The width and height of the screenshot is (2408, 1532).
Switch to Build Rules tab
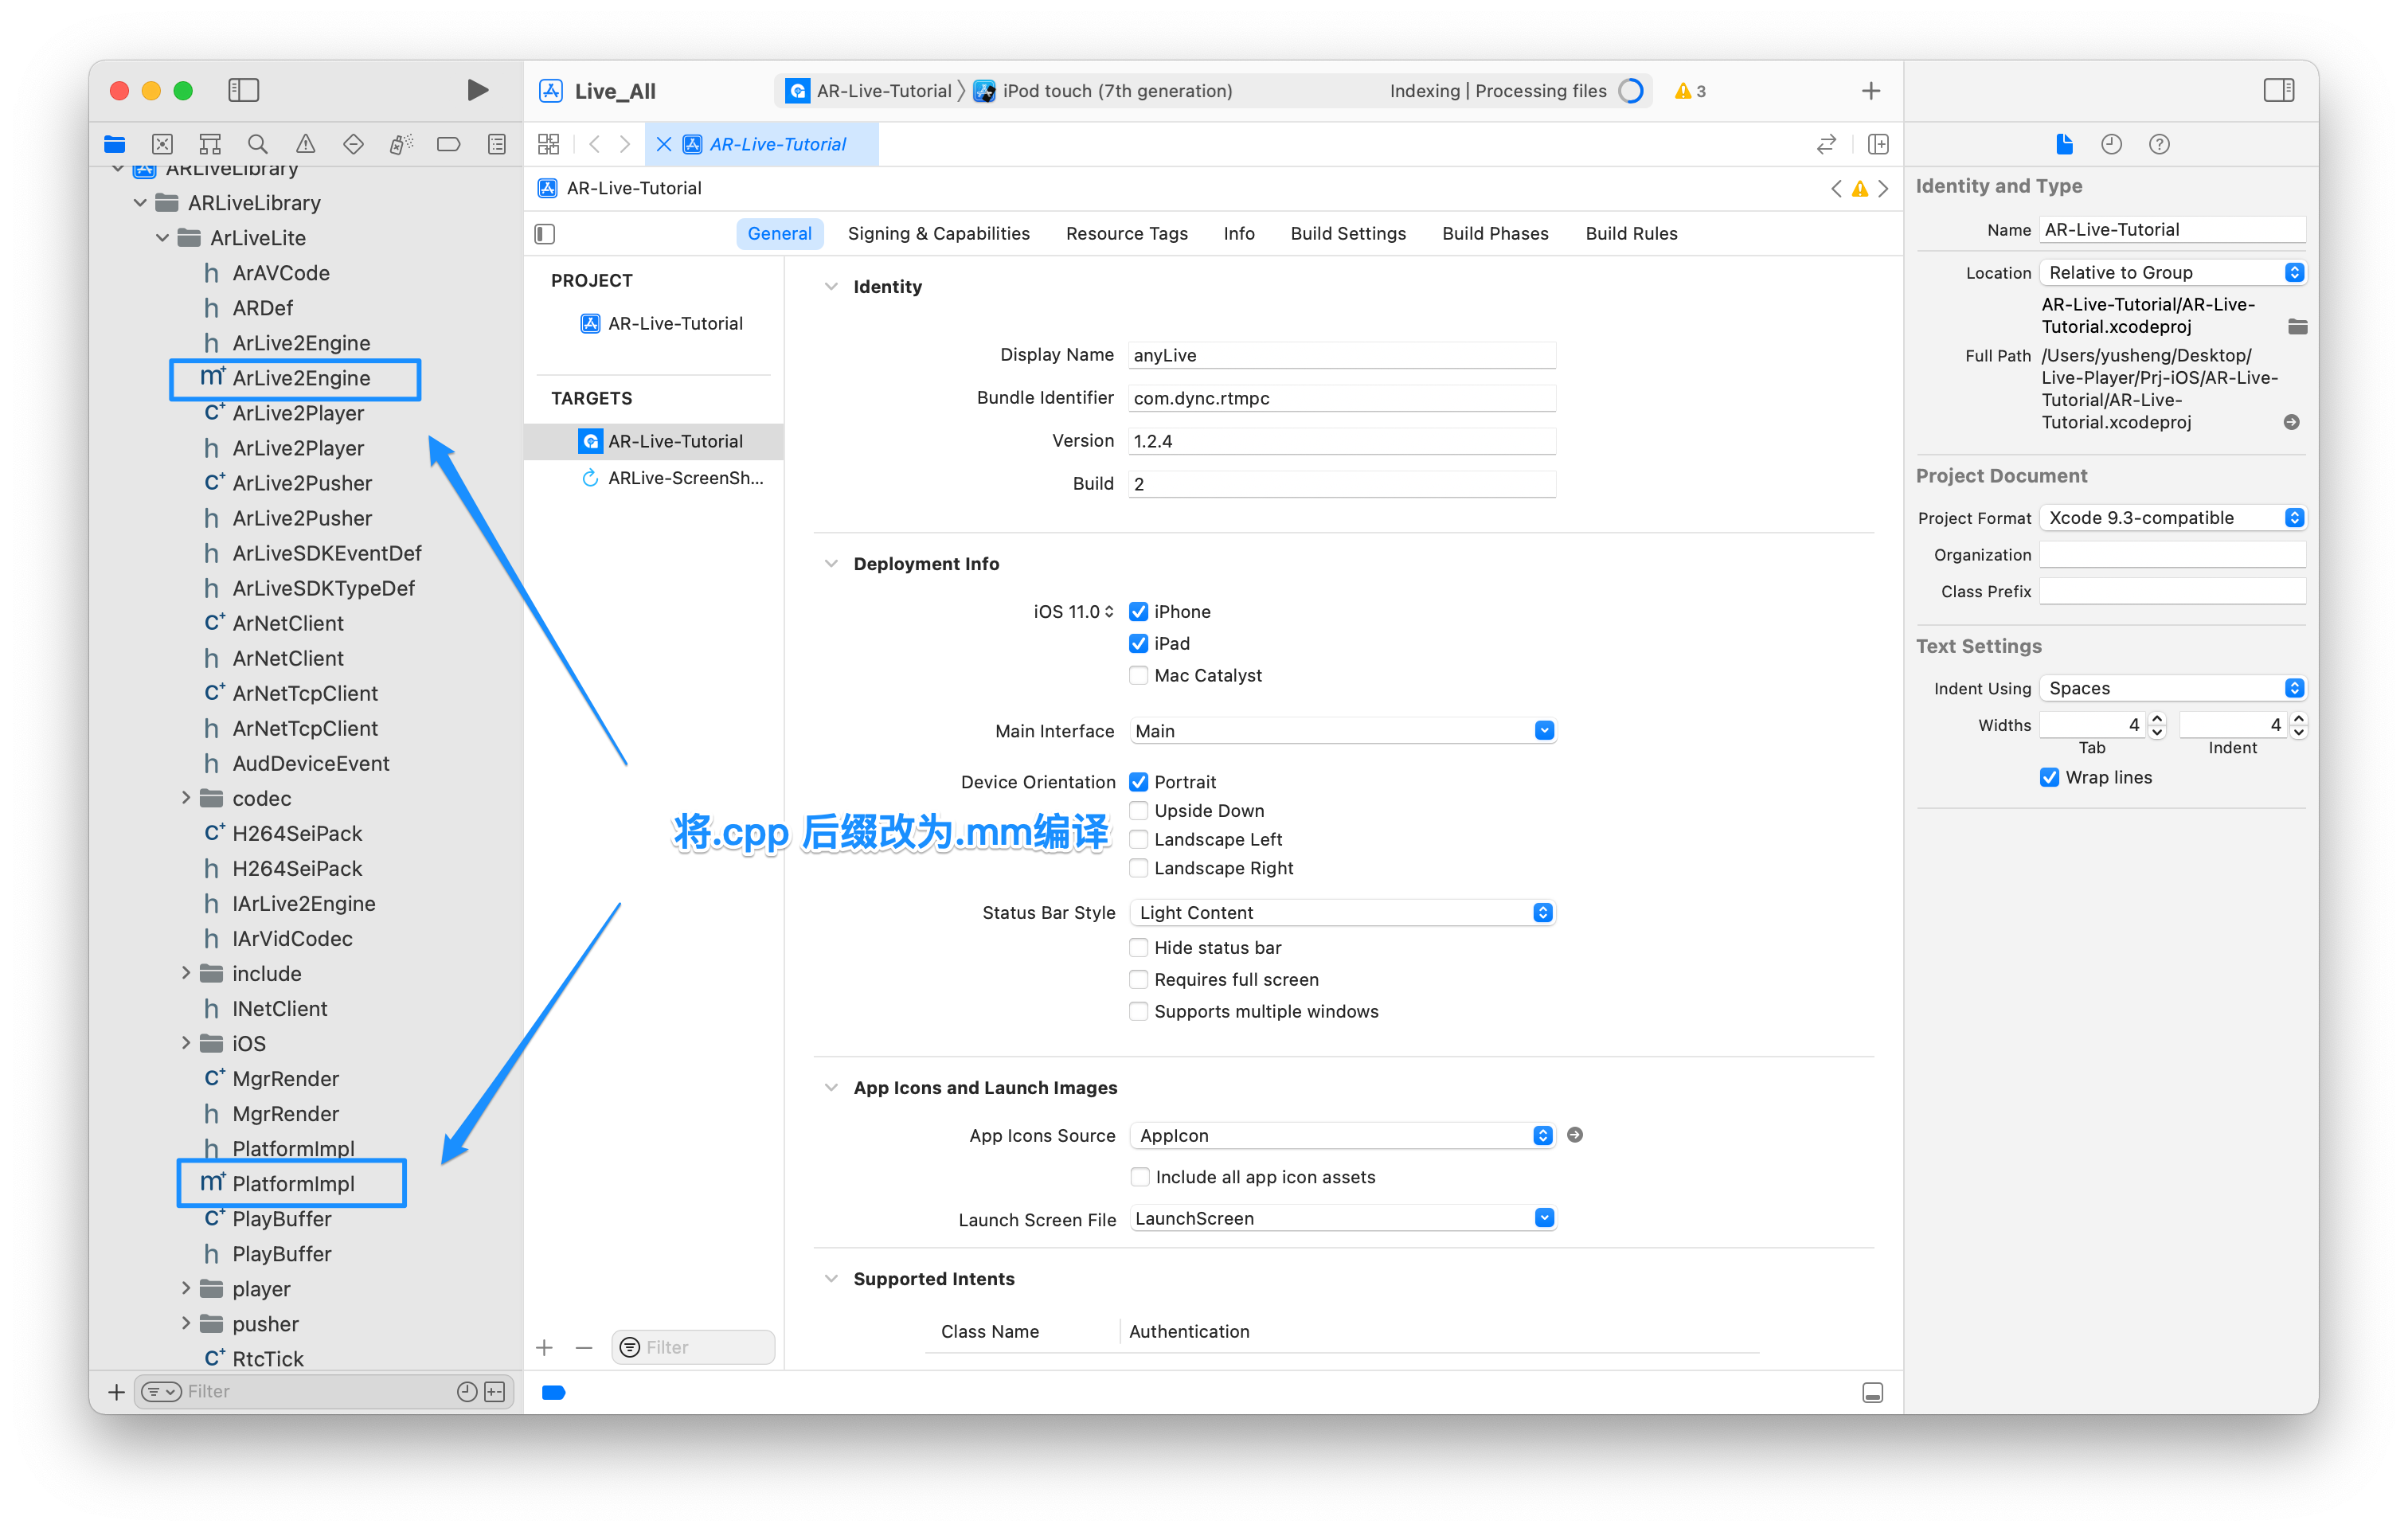click(x=1631, y=233)
